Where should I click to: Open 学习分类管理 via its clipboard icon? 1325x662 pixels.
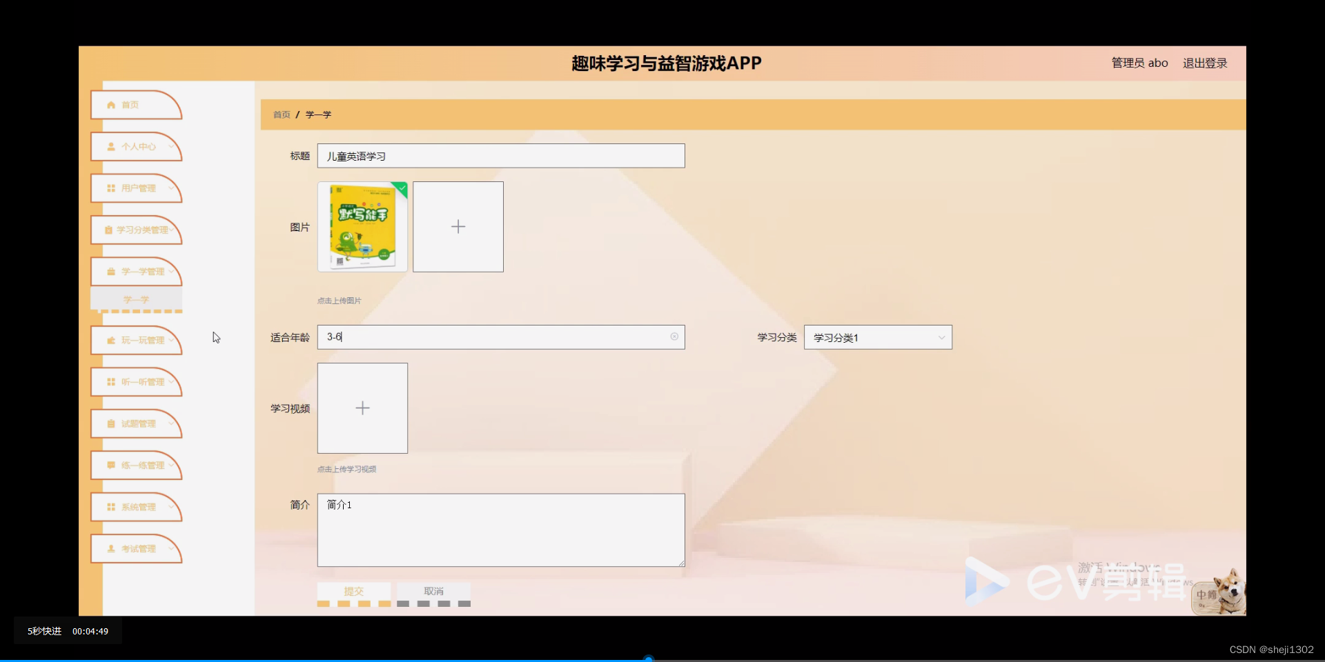(108, 230)
